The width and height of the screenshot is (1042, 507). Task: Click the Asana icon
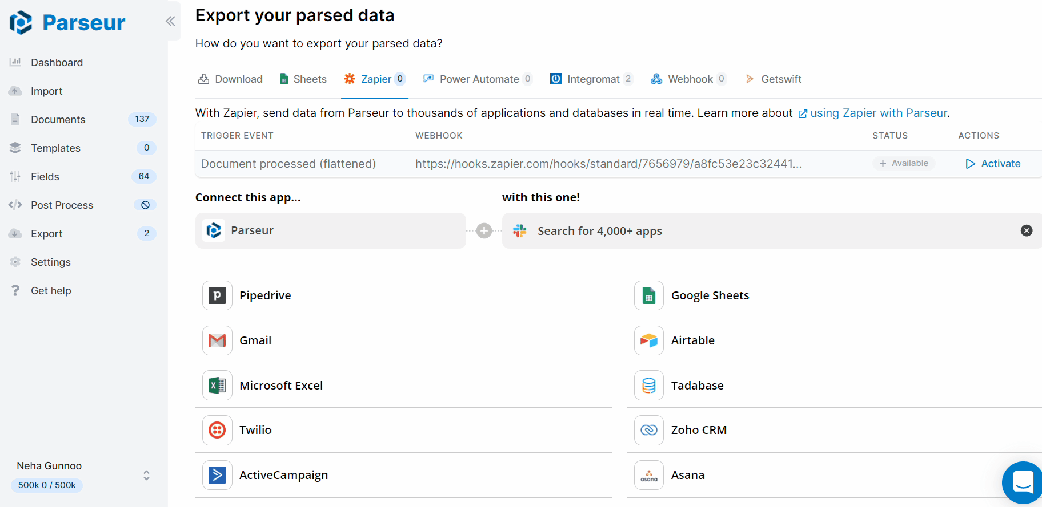tap(649, 475)
